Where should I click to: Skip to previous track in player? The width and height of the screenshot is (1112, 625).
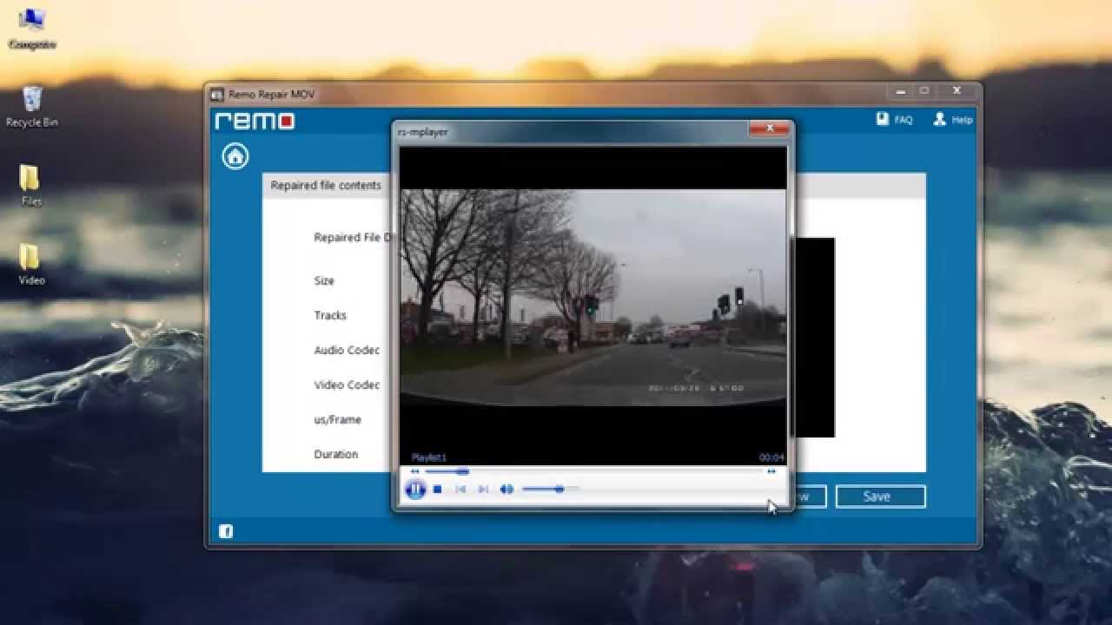(460, 490)
